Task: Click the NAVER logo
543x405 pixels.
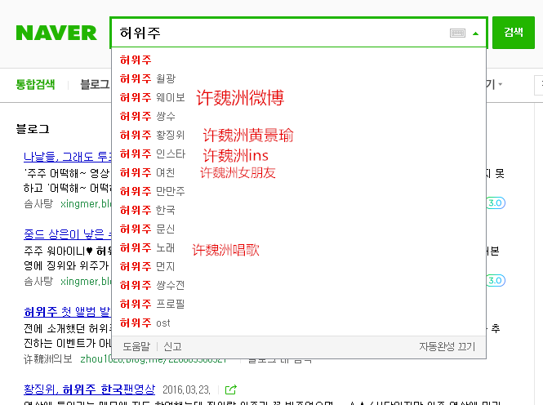Action: pyautogui.click(x=56, y=33)
